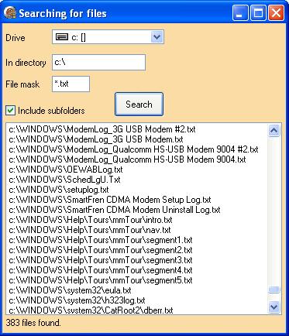Click the In directory input field
The width and height of the screenshot is (289, 336).
click(98, 62)
